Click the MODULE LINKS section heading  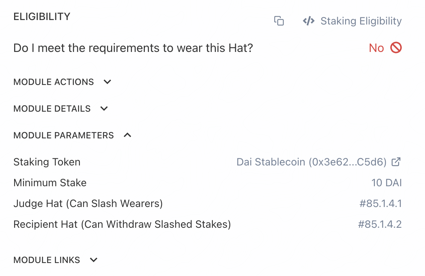(47, 260)
